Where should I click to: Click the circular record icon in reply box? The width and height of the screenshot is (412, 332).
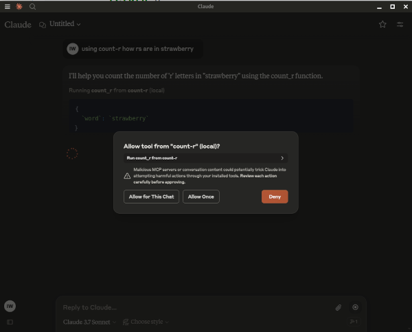(x=355, y=307)
